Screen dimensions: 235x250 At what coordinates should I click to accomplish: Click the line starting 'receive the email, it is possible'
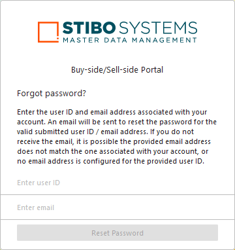coord(114,141)
